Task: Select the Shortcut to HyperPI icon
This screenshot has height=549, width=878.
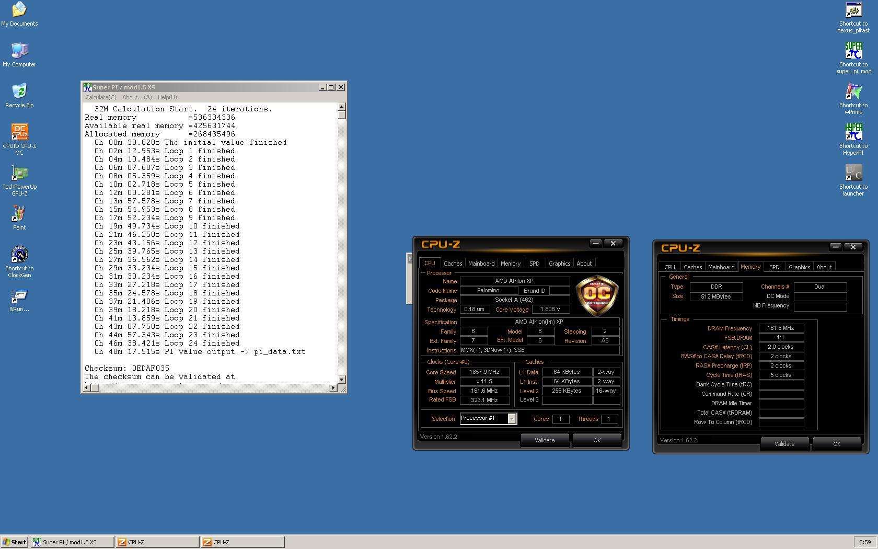Action: point(853,140)
